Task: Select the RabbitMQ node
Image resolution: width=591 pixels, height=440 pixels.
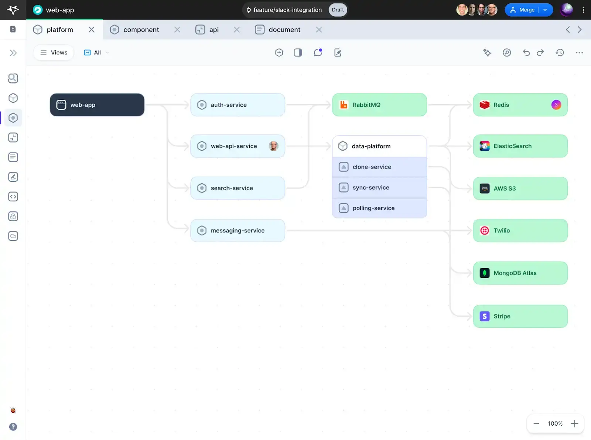Action: [379, 105]
